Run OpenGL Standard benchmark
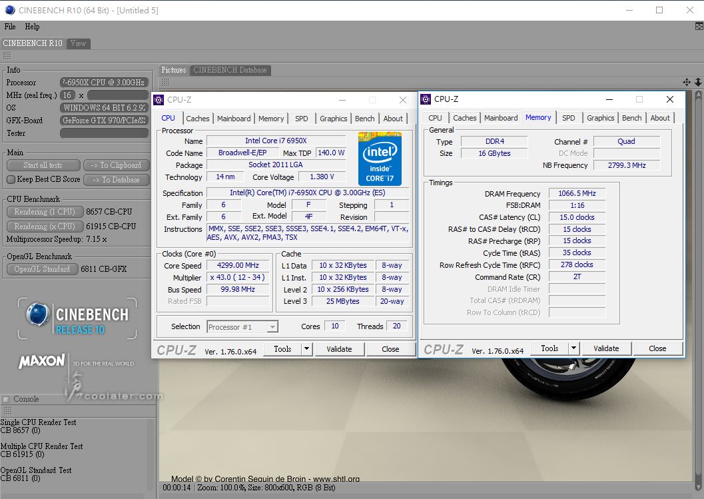The width and height of the screenshot is (704, 499). tap(43, 269)
